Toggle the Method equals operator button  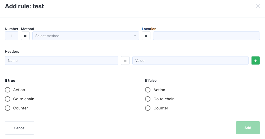tap(25, 36)
